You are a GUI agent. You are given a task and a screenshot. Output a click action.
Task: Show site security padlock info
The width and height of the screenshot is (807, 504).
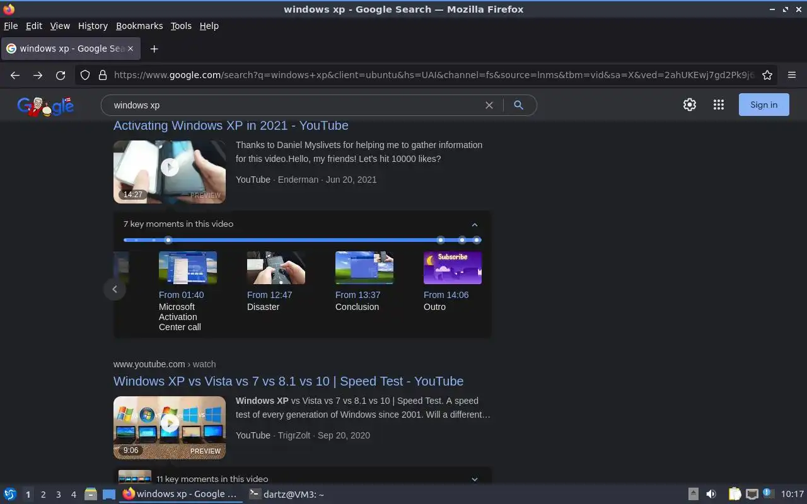103,75
